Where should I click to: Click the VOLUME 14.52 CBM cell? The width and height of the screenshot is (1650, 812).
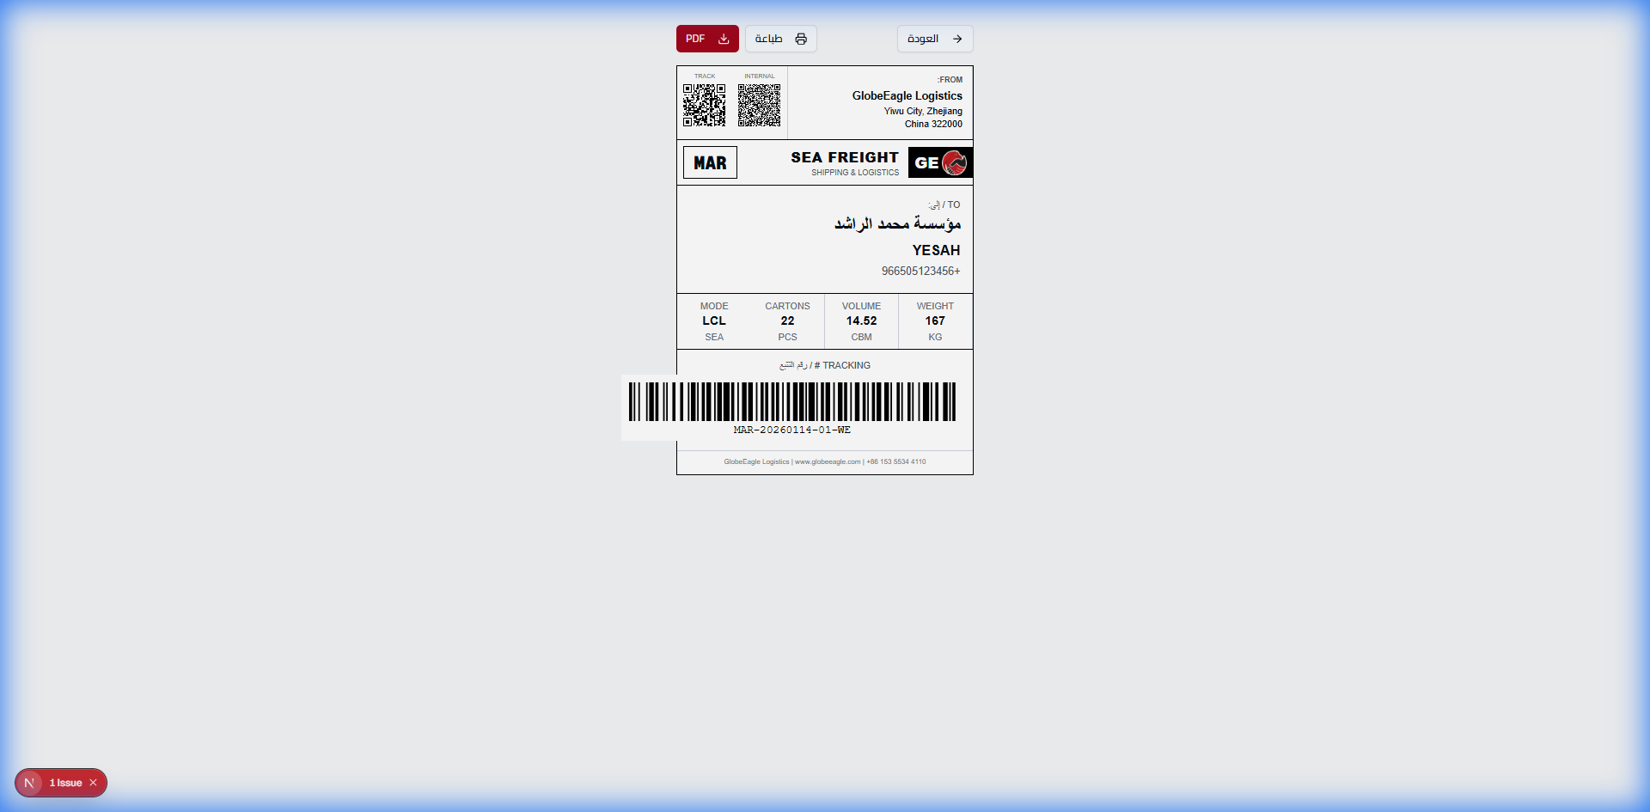[861, 321]
